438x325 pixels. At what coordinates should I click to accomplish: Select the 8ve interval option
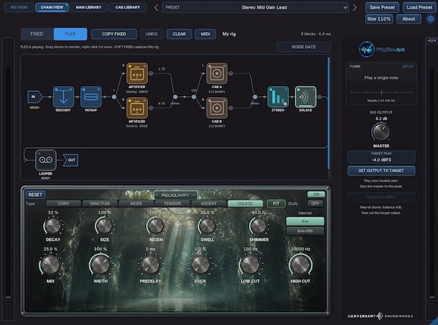click(x=305, y=222)
